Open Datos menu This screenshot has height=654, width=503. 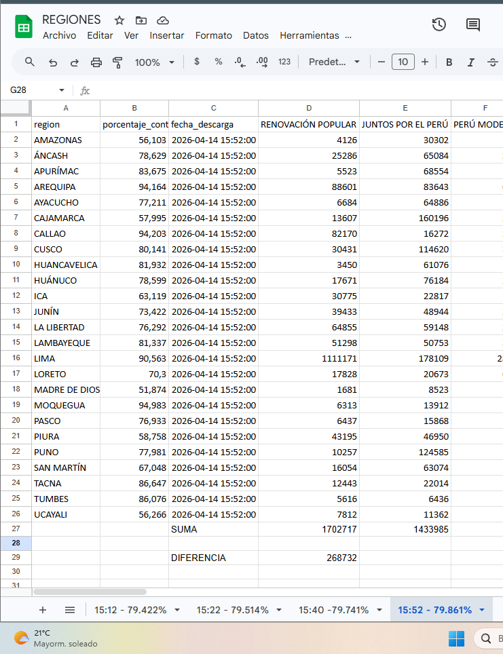coord(255,35)
